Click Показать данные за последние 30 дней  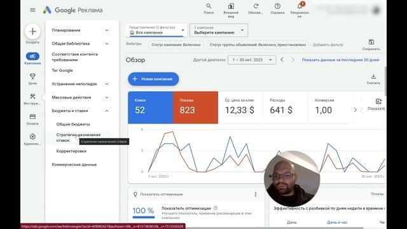coord(340,60)
